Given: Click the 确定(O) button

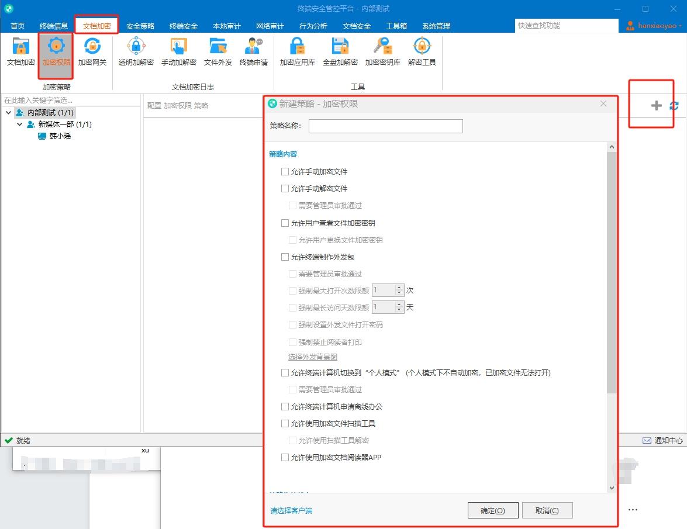Looking at the screenshot, I should [x=493, y=510].
